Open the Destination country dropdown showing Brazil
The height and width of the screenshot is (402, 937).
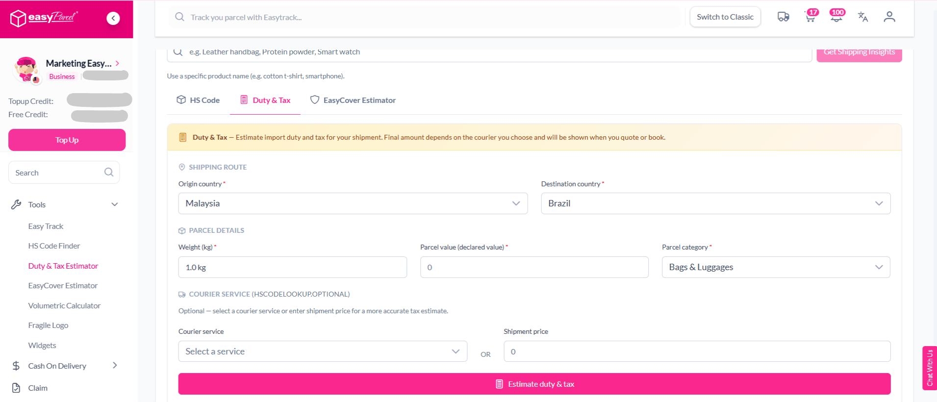pos(716,203)
